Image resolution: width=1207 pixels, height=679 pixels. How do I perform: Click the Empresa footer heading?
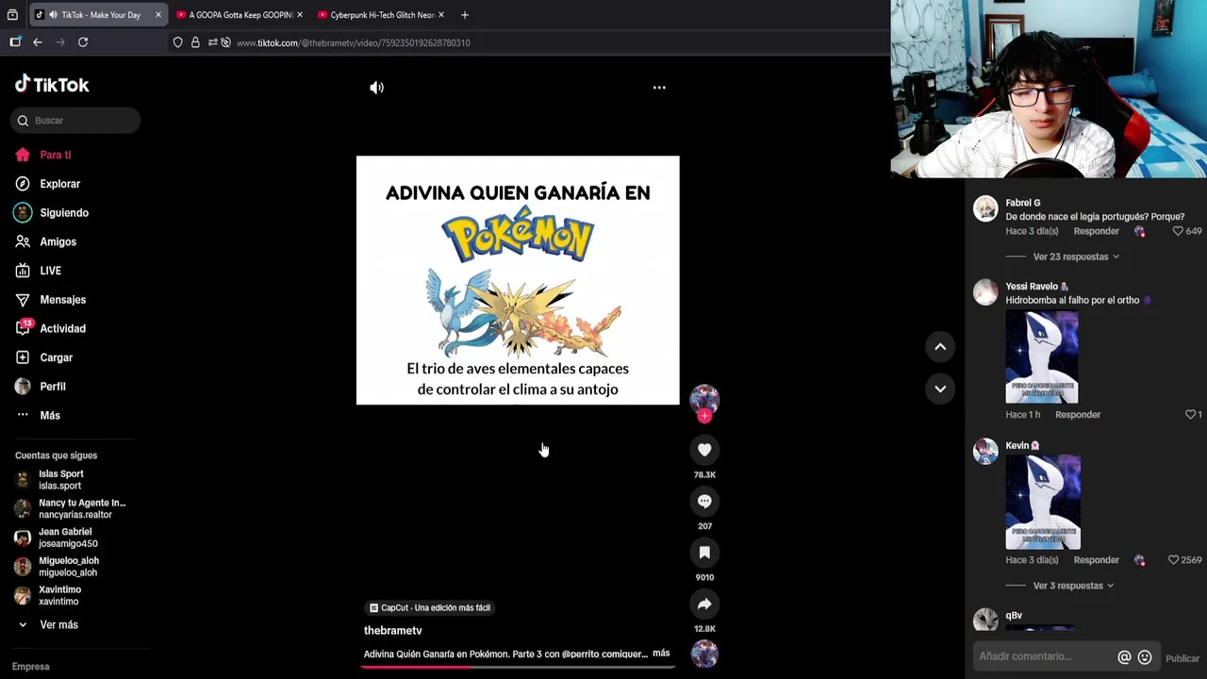[31, 667]
